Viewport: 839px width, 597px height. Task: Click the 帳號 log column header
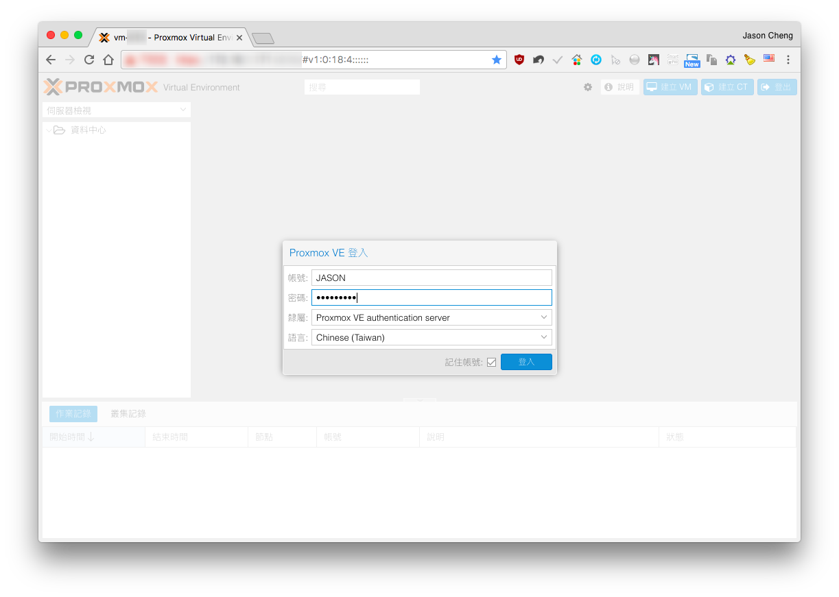tap(368, 437)
